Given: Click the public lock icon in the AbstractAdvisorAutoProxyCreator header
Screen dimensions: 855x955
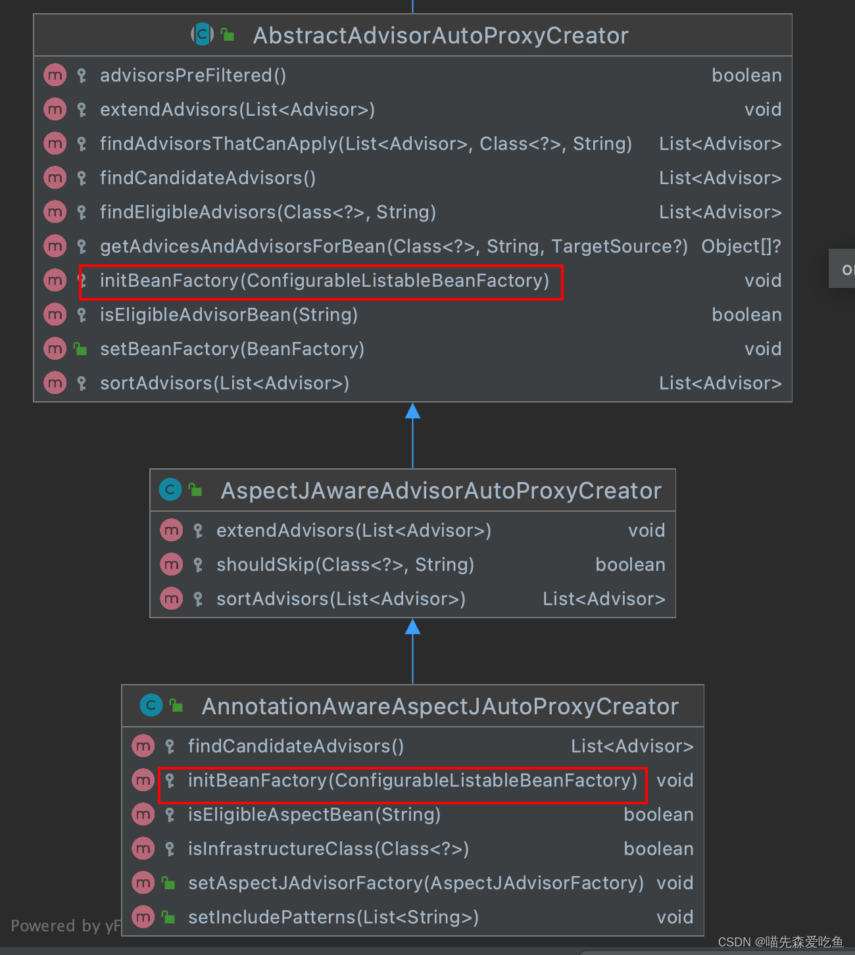Looking at the screenshot, I should click(x=228, y=34).
